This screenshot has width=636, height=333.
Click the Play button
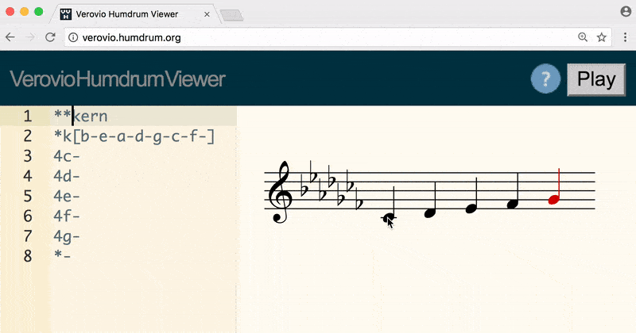(596, 79)
